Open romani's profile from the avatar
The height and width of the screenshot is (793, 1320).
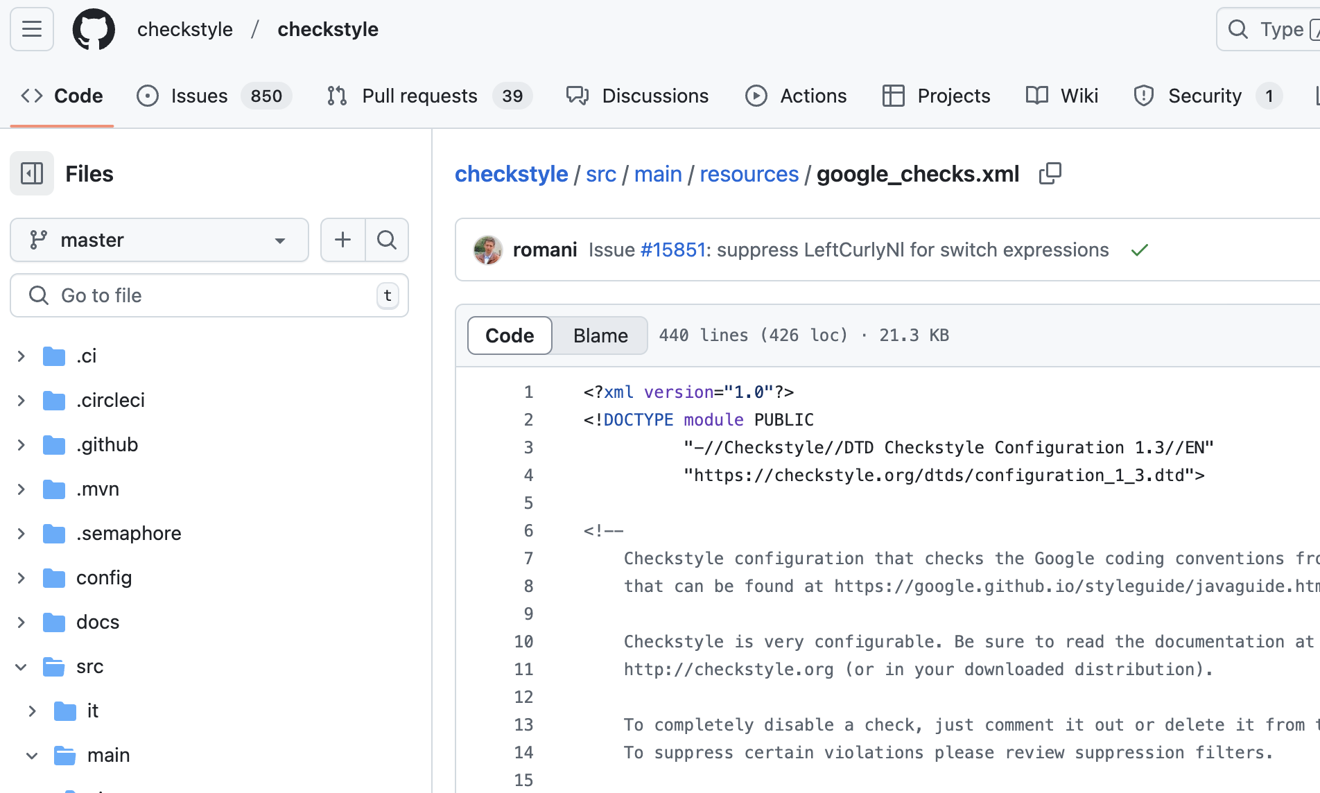click(x=488, y=250)
